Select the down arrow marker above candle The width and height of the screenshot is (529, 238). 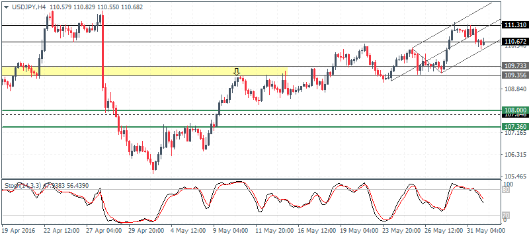pyautogui.click(x=237, y=71)
